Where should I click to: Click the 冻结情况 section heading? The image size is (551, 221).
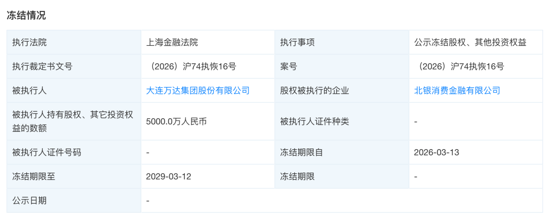tap(26, 15)
